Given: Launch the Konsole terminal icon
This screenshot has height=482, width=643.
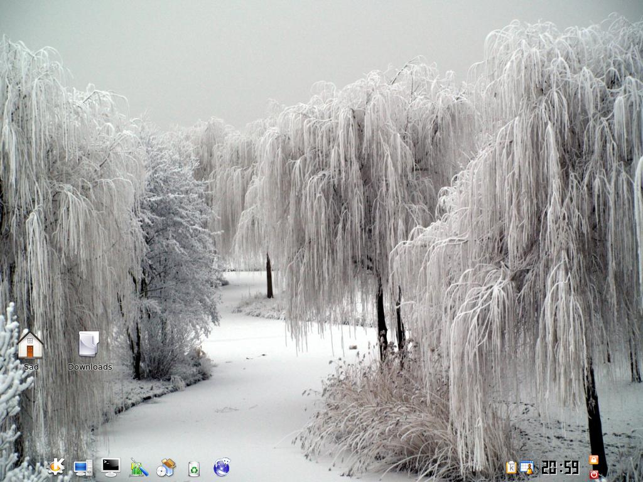Looking at the screenshot, I should 111,467.
